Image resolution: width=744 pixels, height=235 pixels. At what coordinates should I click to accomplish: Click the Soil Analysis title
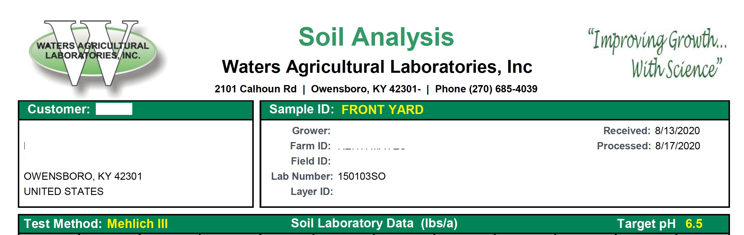point(376,37)
